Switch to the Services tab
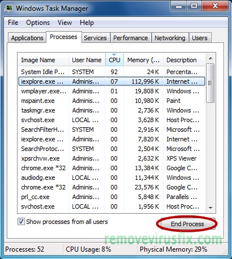Viewport: 232px width, 259px height. (x=95, y=38)
